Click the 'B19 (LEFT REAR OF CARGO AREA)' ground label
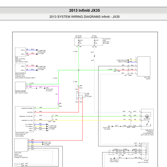167x167 pixels. [x=114, y=160]
